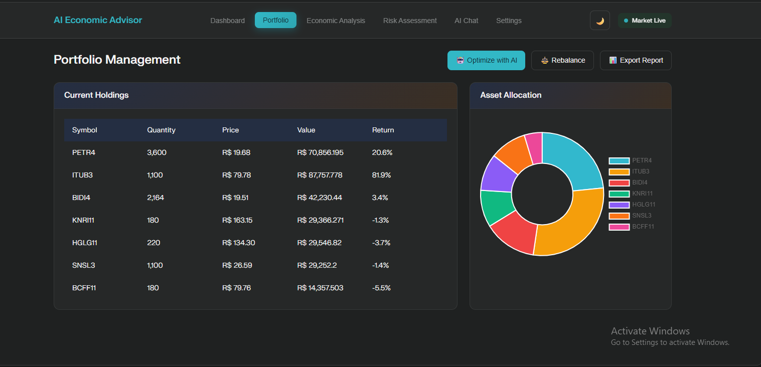Click the Price column header

pos(231,130)
